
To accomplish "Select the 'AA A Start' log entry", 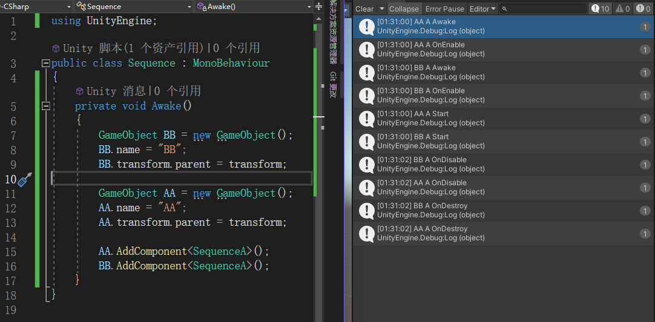I will pyautogui.click(x=504, y=119).
